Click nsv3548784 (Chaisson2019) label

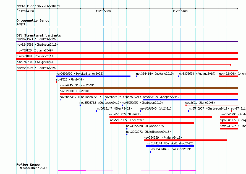[x=171, y=149]
